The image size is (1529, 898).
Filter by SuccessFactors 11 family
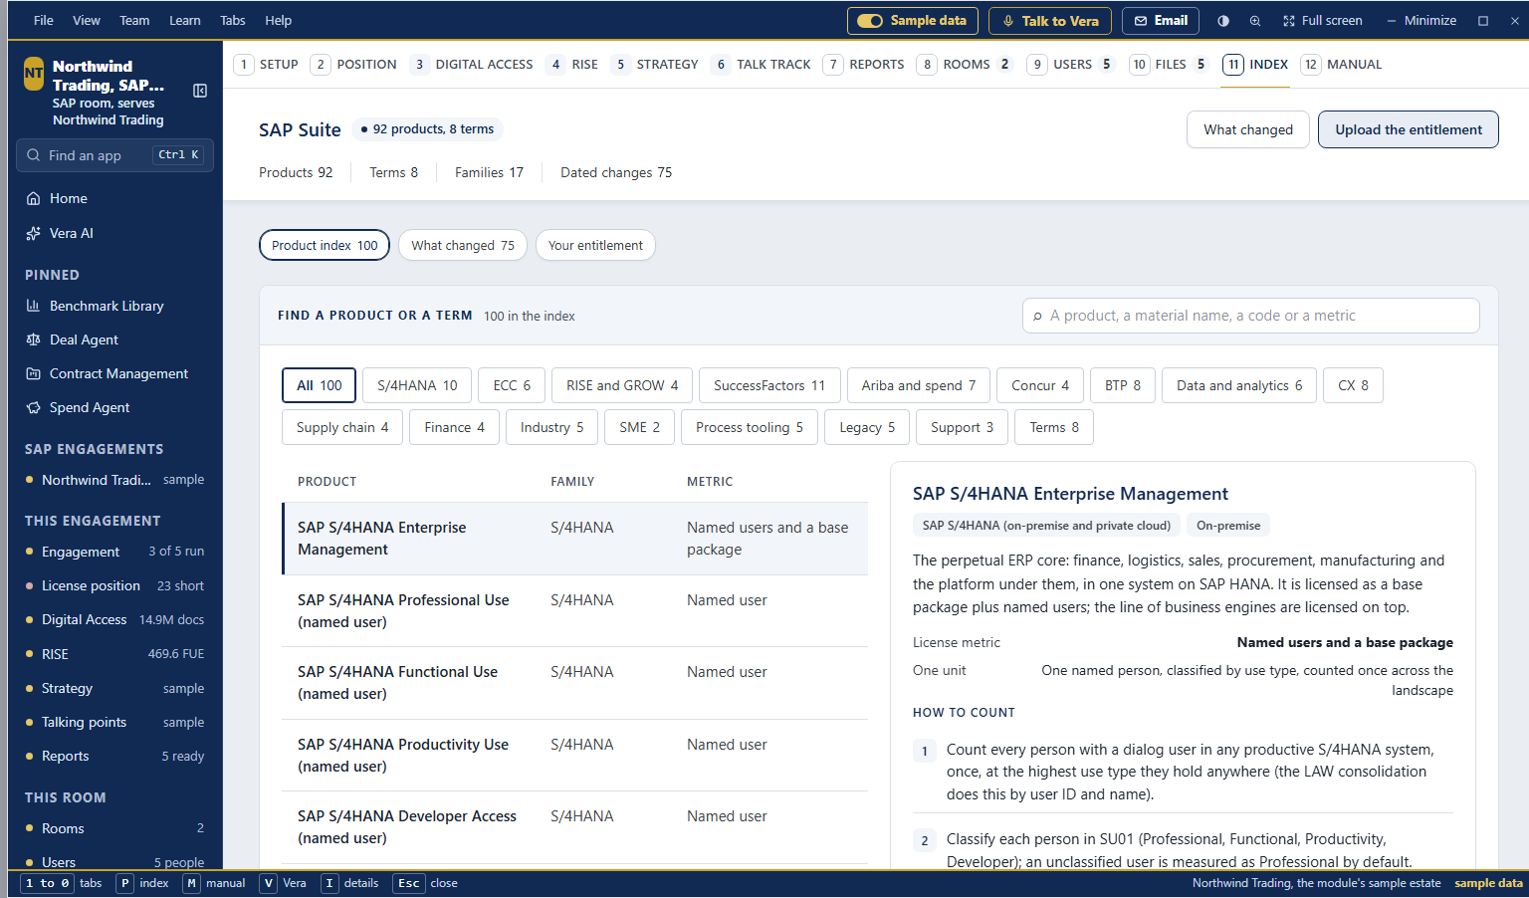(769, 385)
